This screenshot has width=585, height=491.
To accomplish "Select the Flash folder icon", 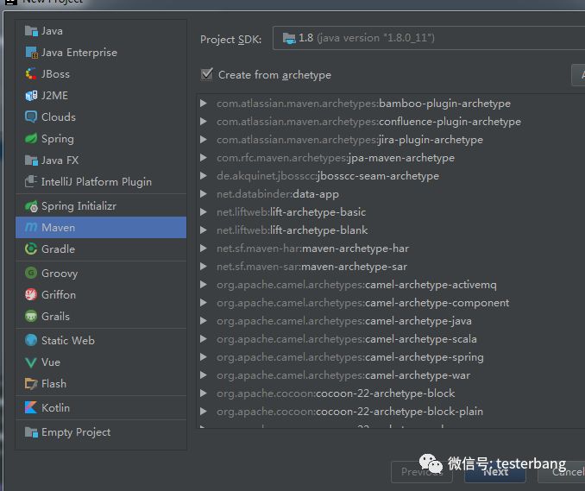I will click(31, 383).
